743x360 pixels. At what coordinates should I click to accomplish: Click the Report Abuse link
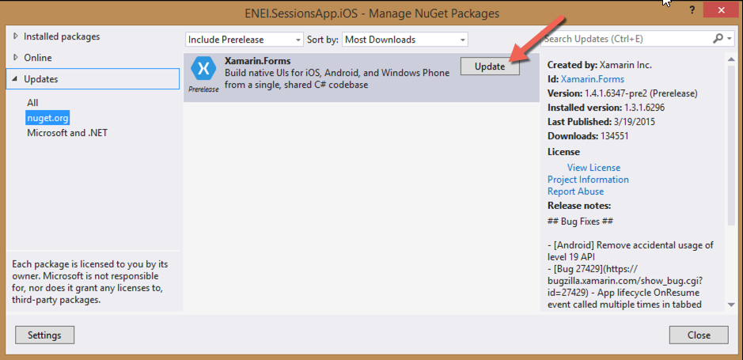(575, 191)
